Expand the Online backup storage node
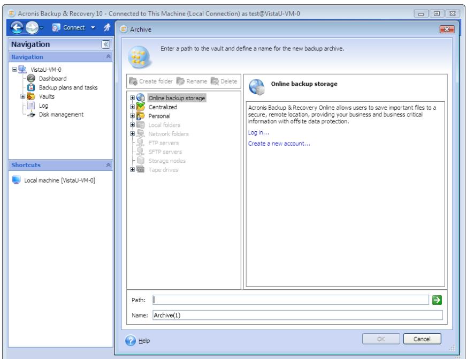Screen dimensions: 466x359 click(x=133, y=98)
